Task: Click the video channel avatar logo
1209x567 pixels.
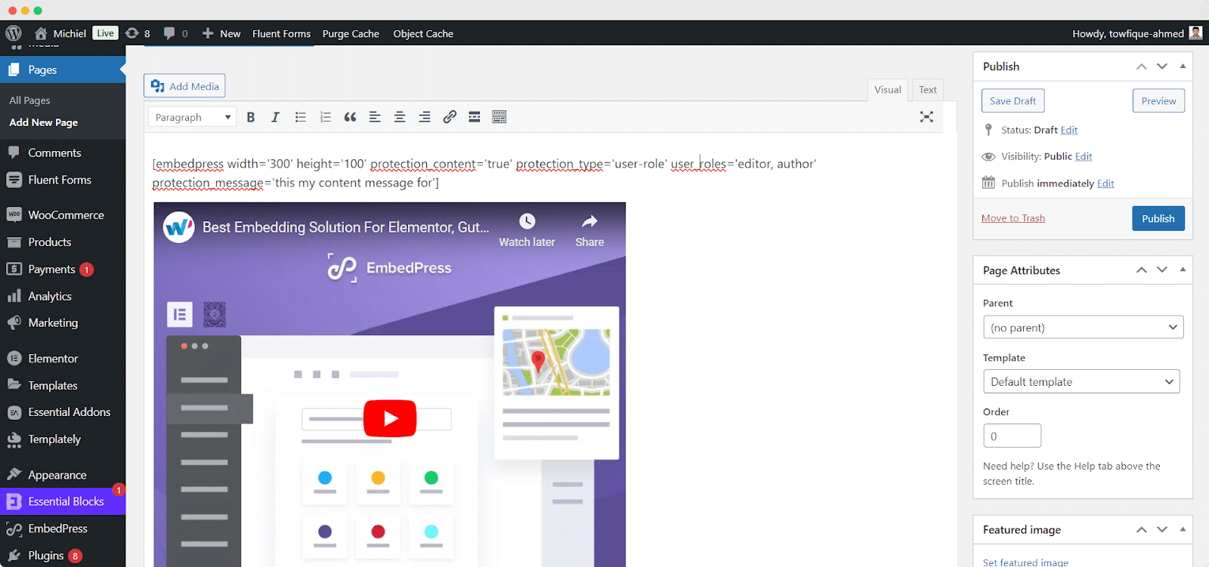Action: click(179, 227)
